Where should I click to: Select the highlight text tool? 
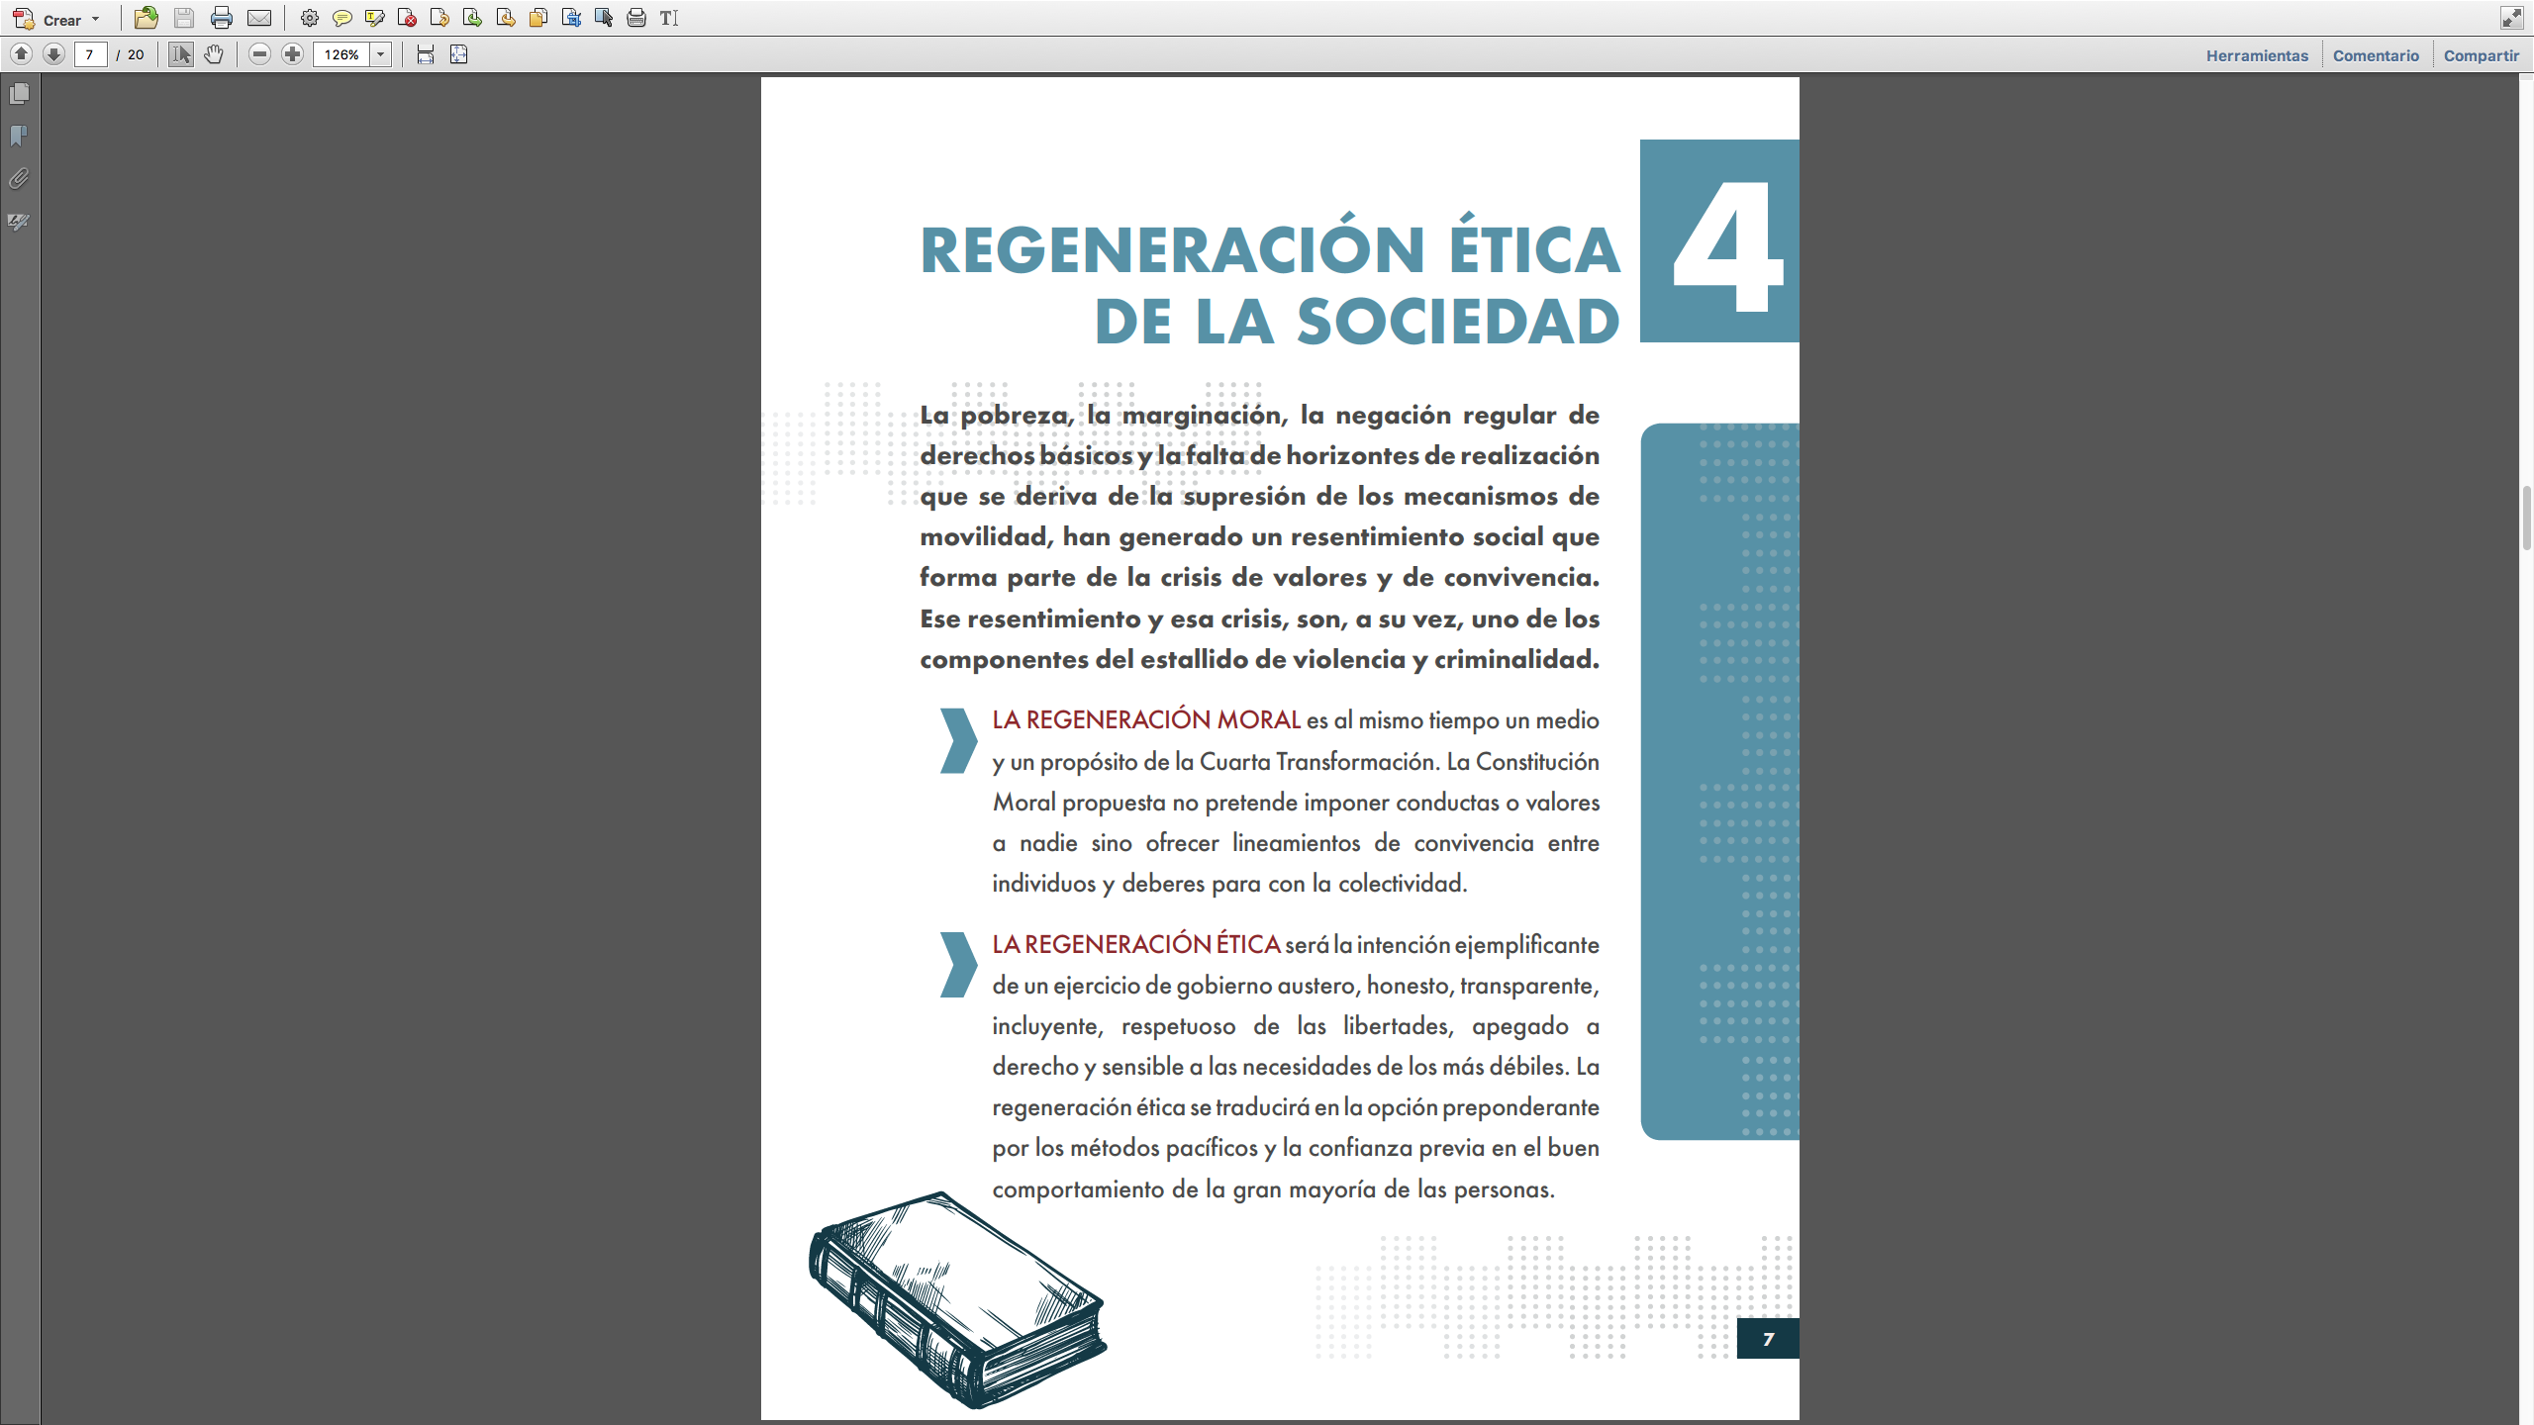(x=374, y=18)
